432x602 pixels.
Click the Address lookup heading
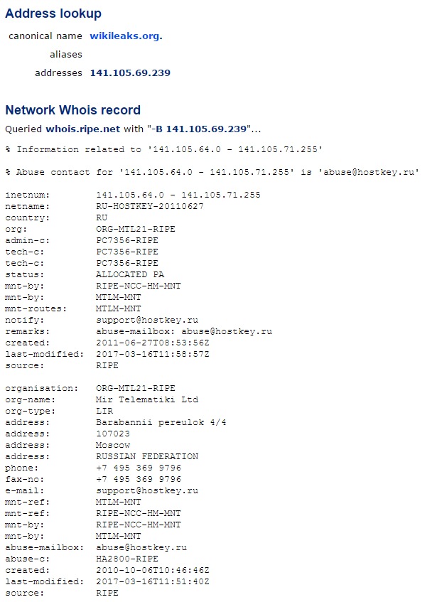pyautogui.click(x=53, y=14)
